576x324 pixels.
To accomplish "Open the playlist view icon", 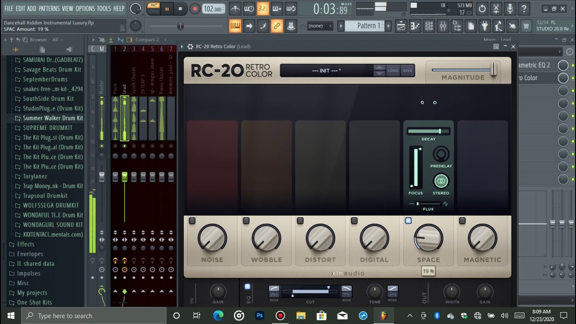I will (400, 26).
